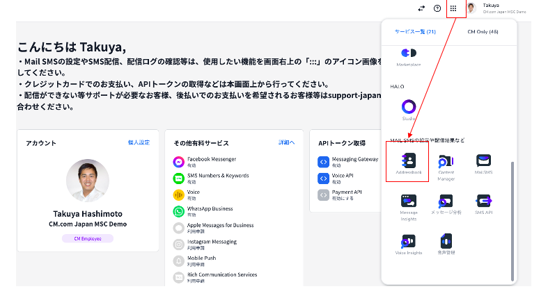Open the apps grid menu icon

tap(453, 8)
